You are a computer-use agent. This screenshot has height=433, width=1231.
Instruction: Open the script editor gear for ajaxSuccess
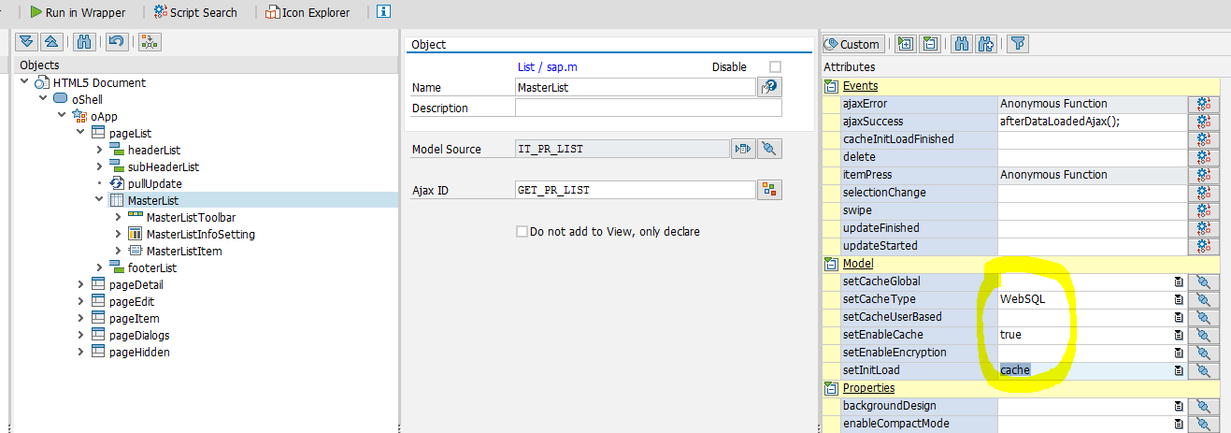[x=1204, y=122]
